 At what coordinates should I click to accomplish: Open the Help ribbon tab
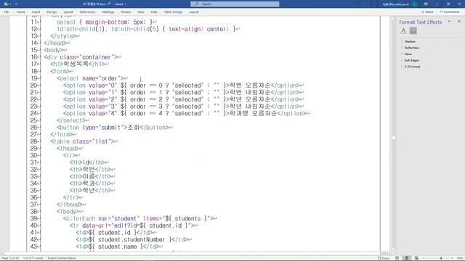click(154, 12)
